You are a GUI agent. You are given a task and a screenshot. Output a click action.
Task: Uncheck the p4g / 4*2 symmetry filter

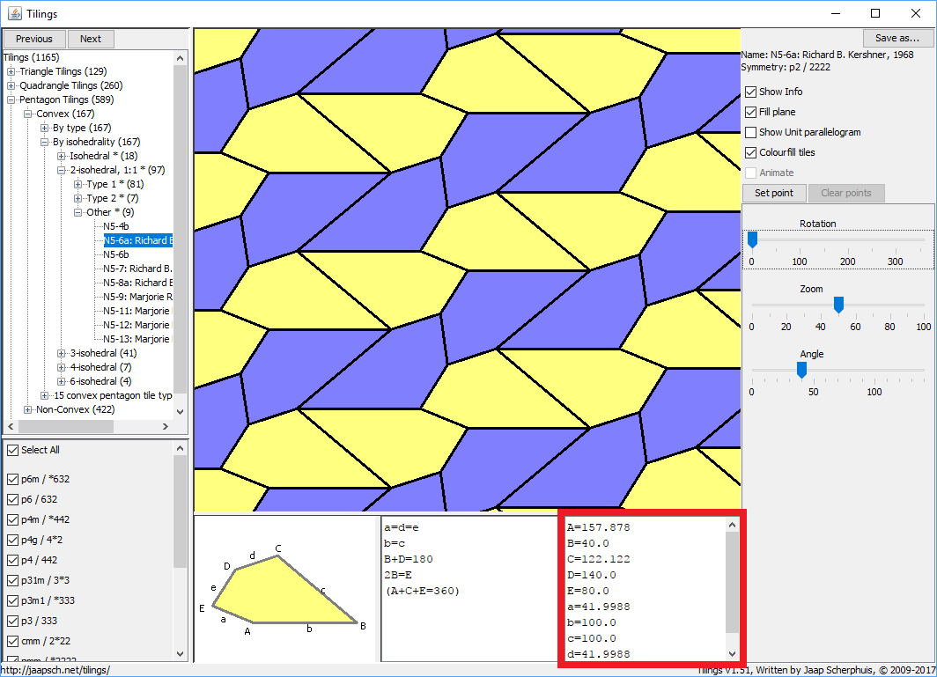(12, 541)
